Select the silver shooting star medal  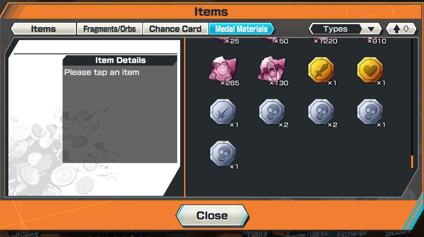[223, 112]
